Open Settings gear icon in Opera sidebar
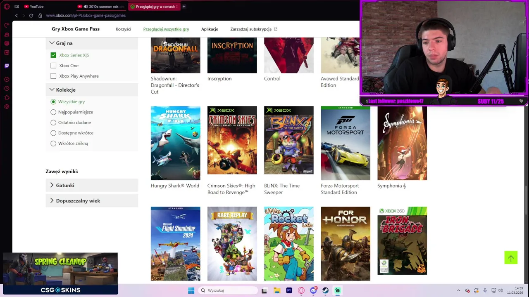 click(x=7, y=107)
